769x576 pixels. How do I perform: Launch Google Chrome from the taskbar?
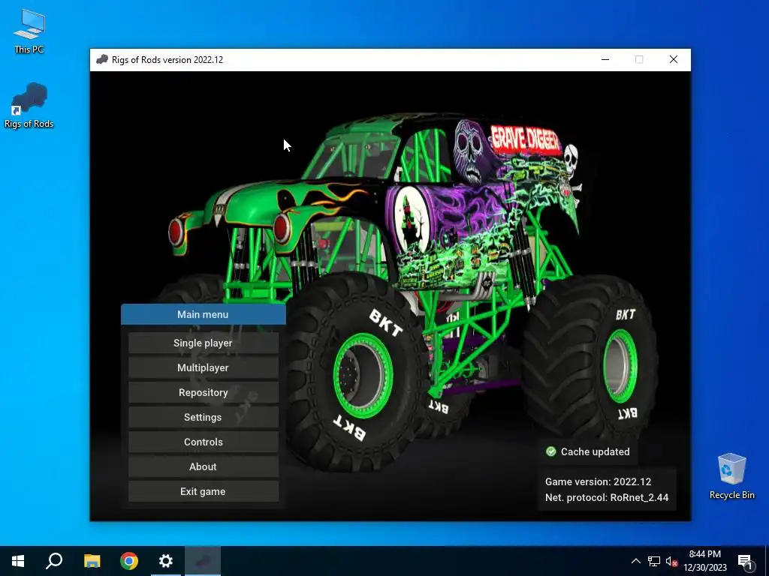[x=129, y=561]
